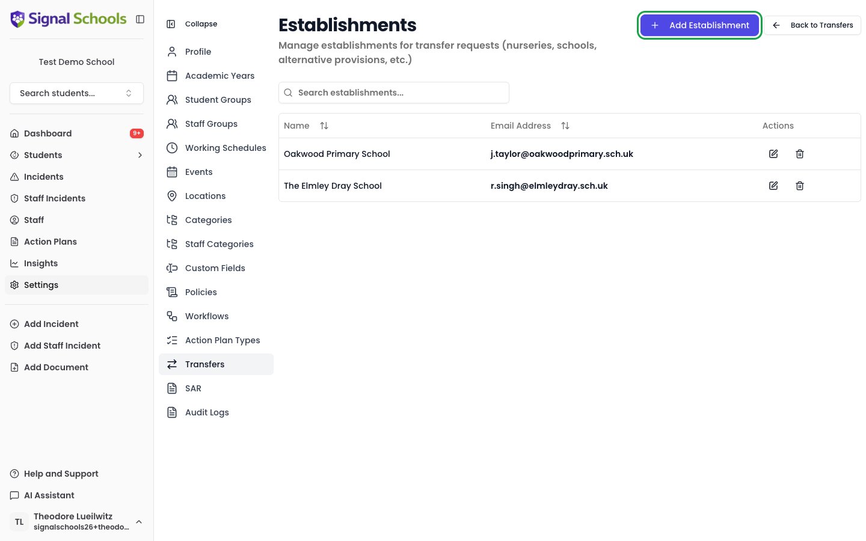Open Events settings
Image resolution: width=866 pixels, height=541 pixels.
216,172
